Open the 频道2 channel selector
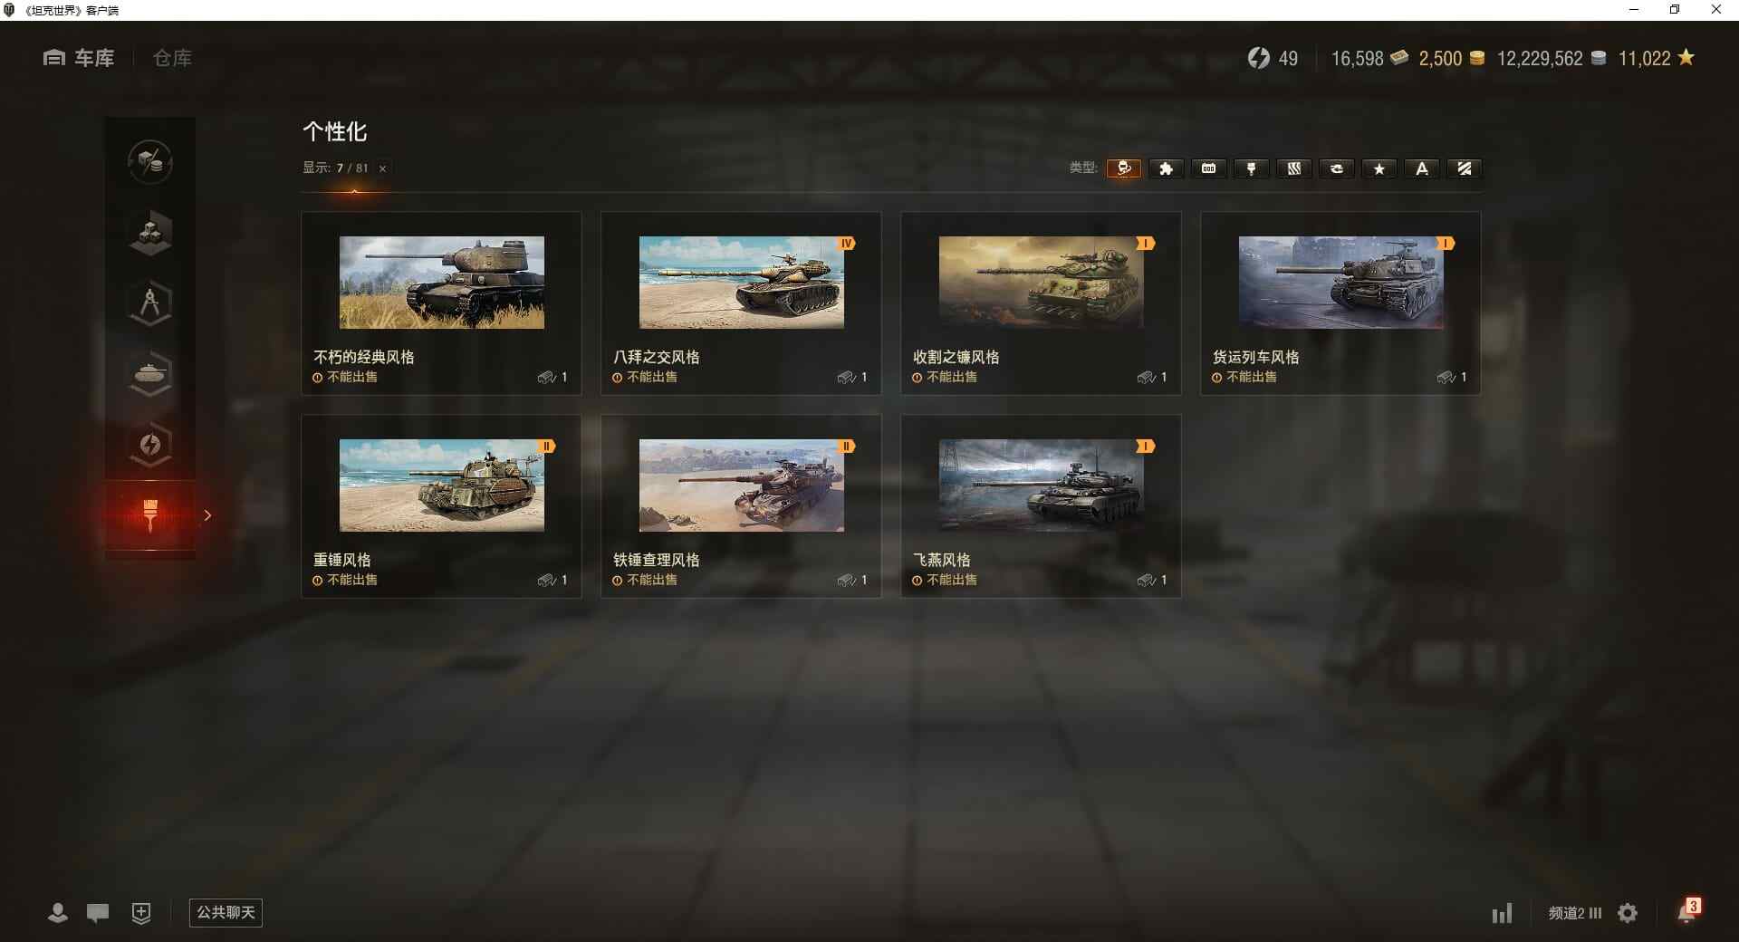 pos(1575,913)
